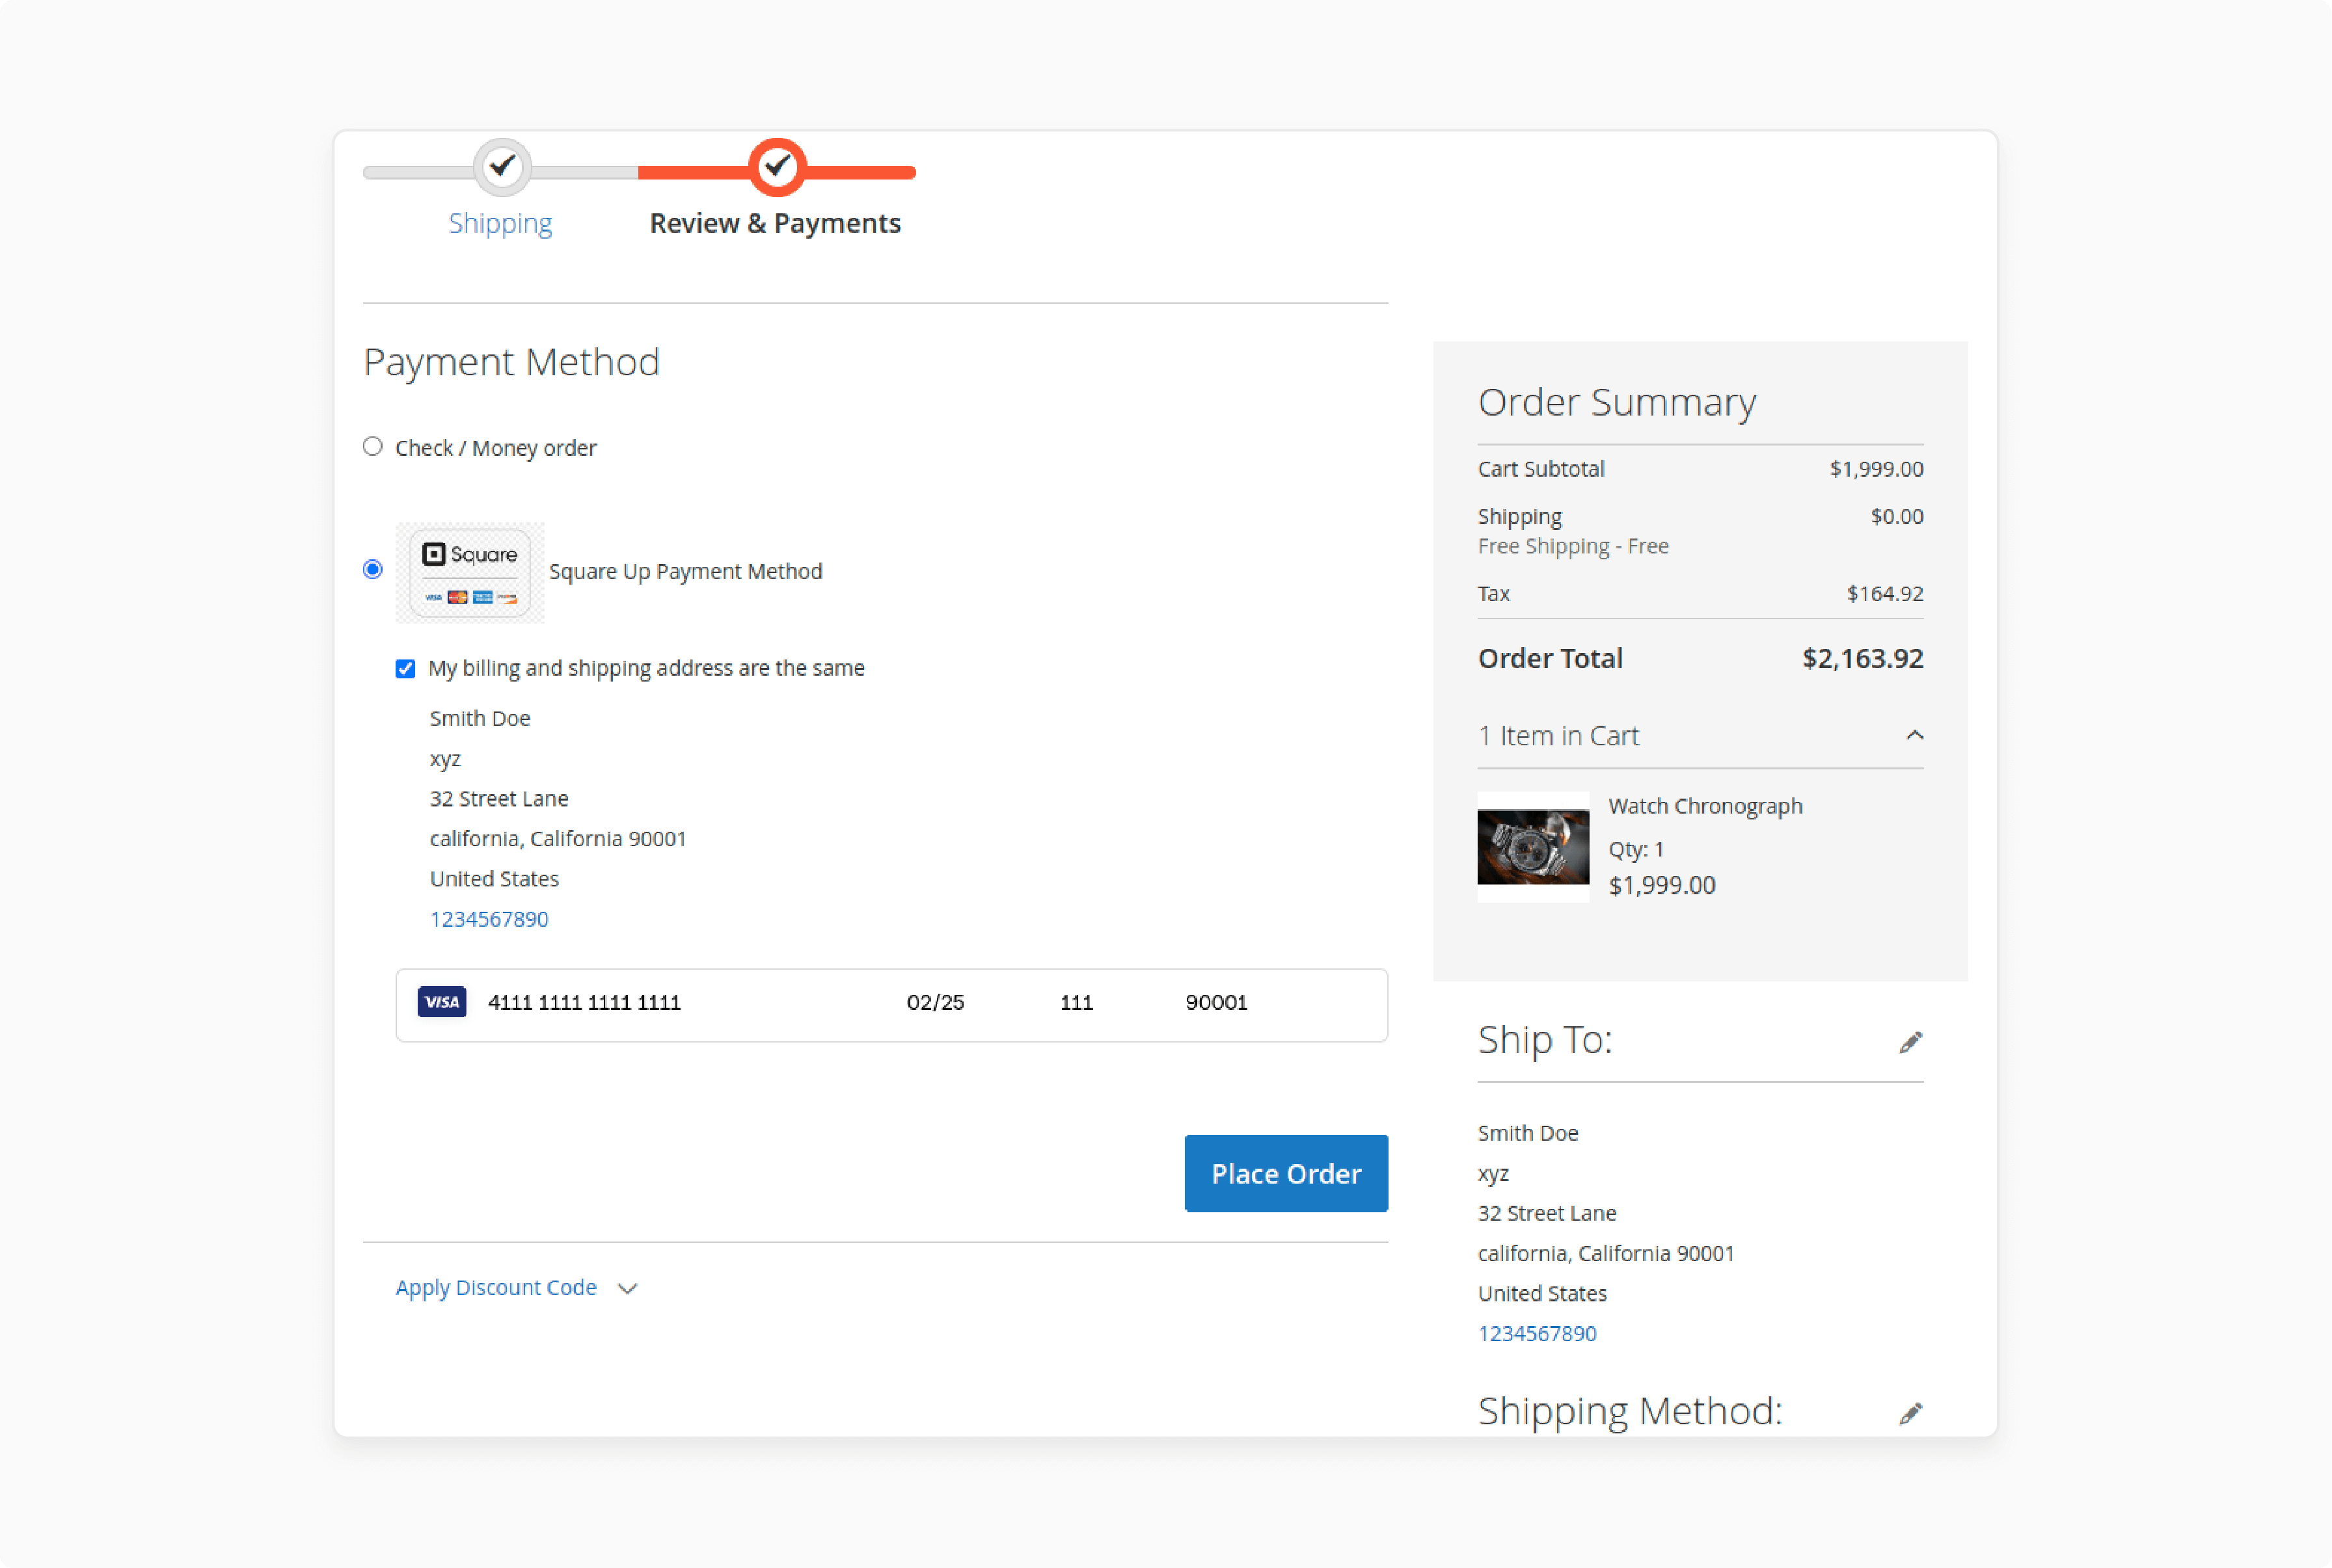2332x1568 pixels.
Task: Click the Apply Discount Code chevron arrow
Action: click(x=629, y=1289)
